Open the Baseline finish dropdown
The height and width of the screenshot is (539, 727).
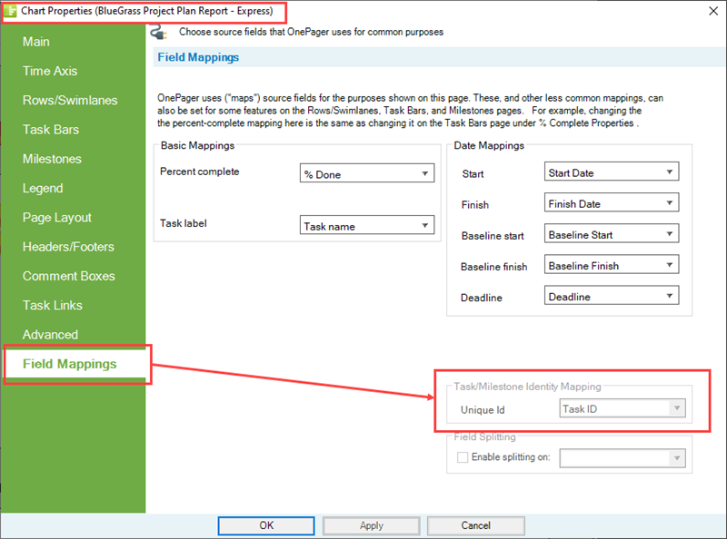tap(612, 265)
